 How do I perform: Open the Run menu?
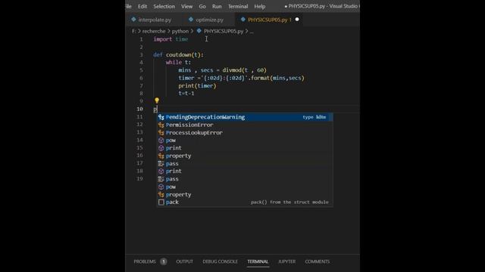click(217, 6)
